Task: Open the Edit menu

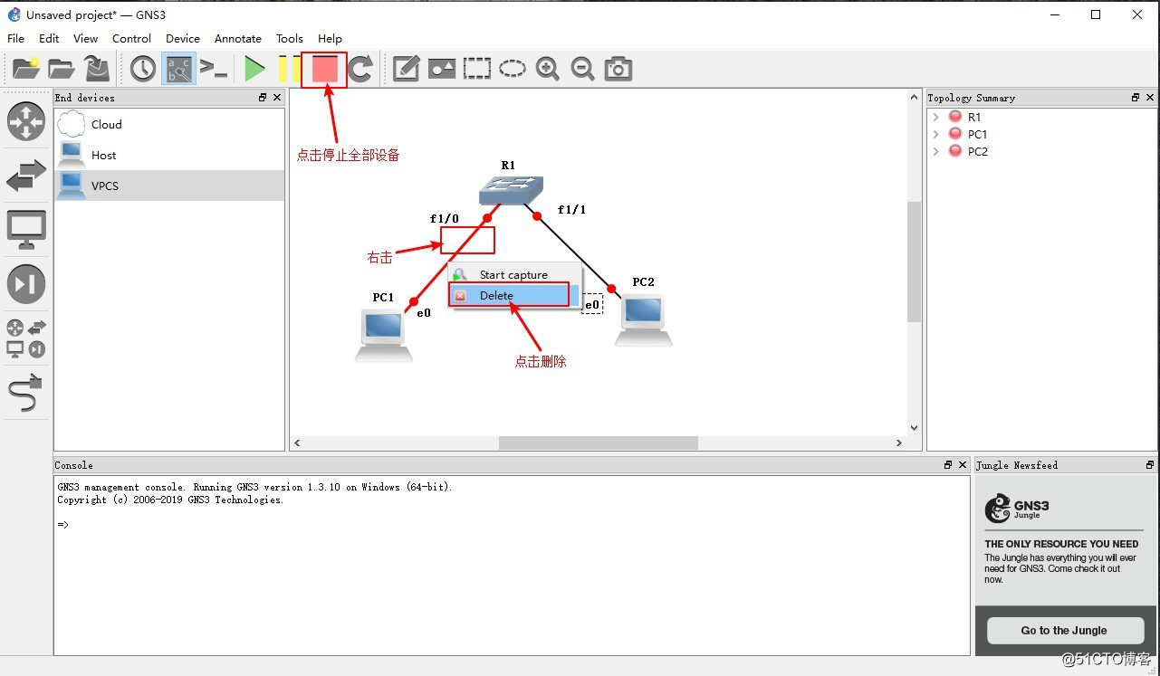Action: tap(49, 38)
